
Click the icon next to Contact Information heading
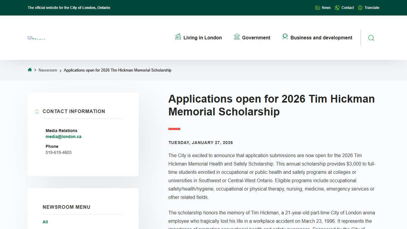pyautogui.click(x=37, y=111)
